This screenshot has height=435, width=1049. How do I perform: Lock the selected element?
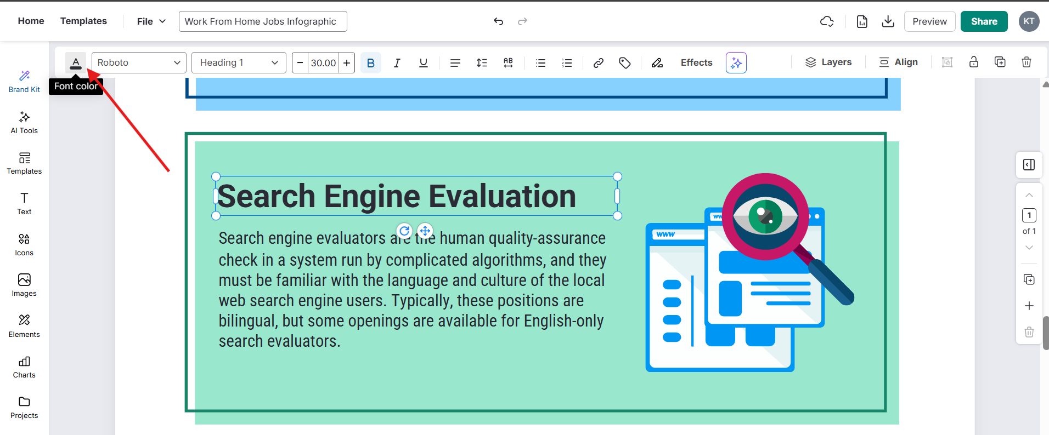[x=973, y=62]
